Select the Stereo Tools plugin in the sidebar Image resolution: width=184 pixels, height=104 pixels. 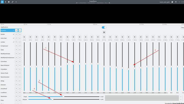click(7, 73)
